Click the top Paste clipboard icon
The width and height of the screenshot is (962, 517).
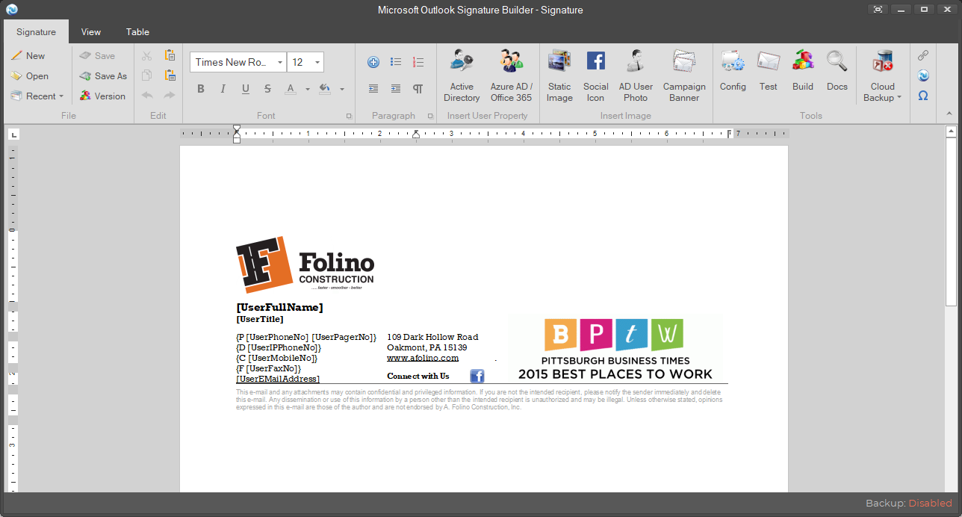tap(170, 55)
